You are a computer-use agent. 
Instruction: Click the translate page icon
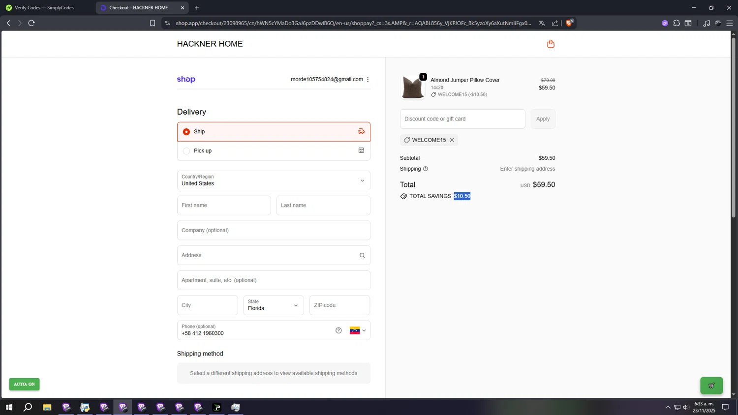(542, 23)
